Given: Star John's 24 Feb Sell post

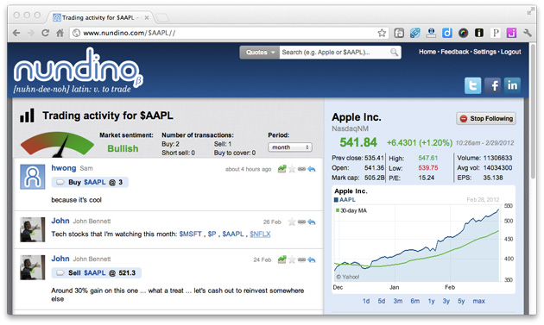Looking at the screenshot, I should (x=292, y=259).
